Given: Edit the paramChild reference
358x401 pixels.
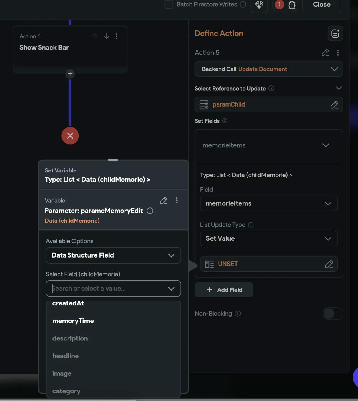Looking at the screenshot, I should (334, 105).
